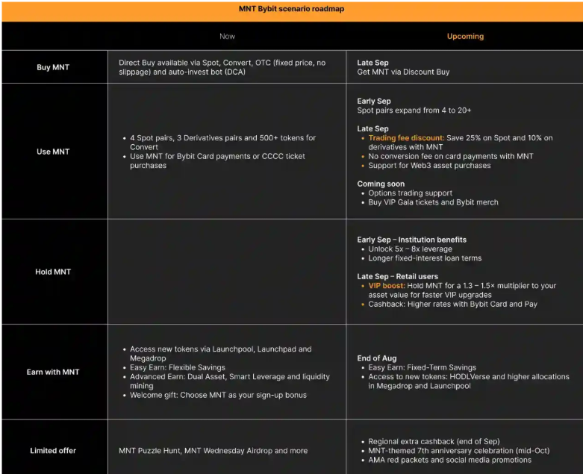Image resolution: width=583 pixels, height=474 pixels.
Task: Click the orange 'Trading fee discount:' text
Action: (406, 137)
